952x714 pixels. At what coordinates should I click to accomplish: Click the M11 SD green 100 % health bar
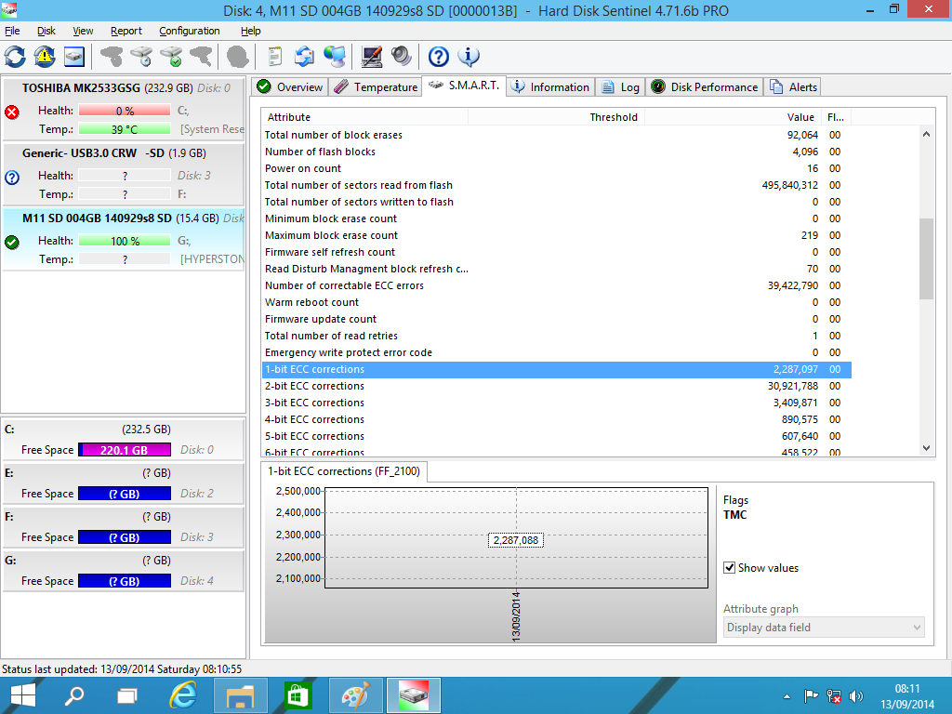point(125,241)
